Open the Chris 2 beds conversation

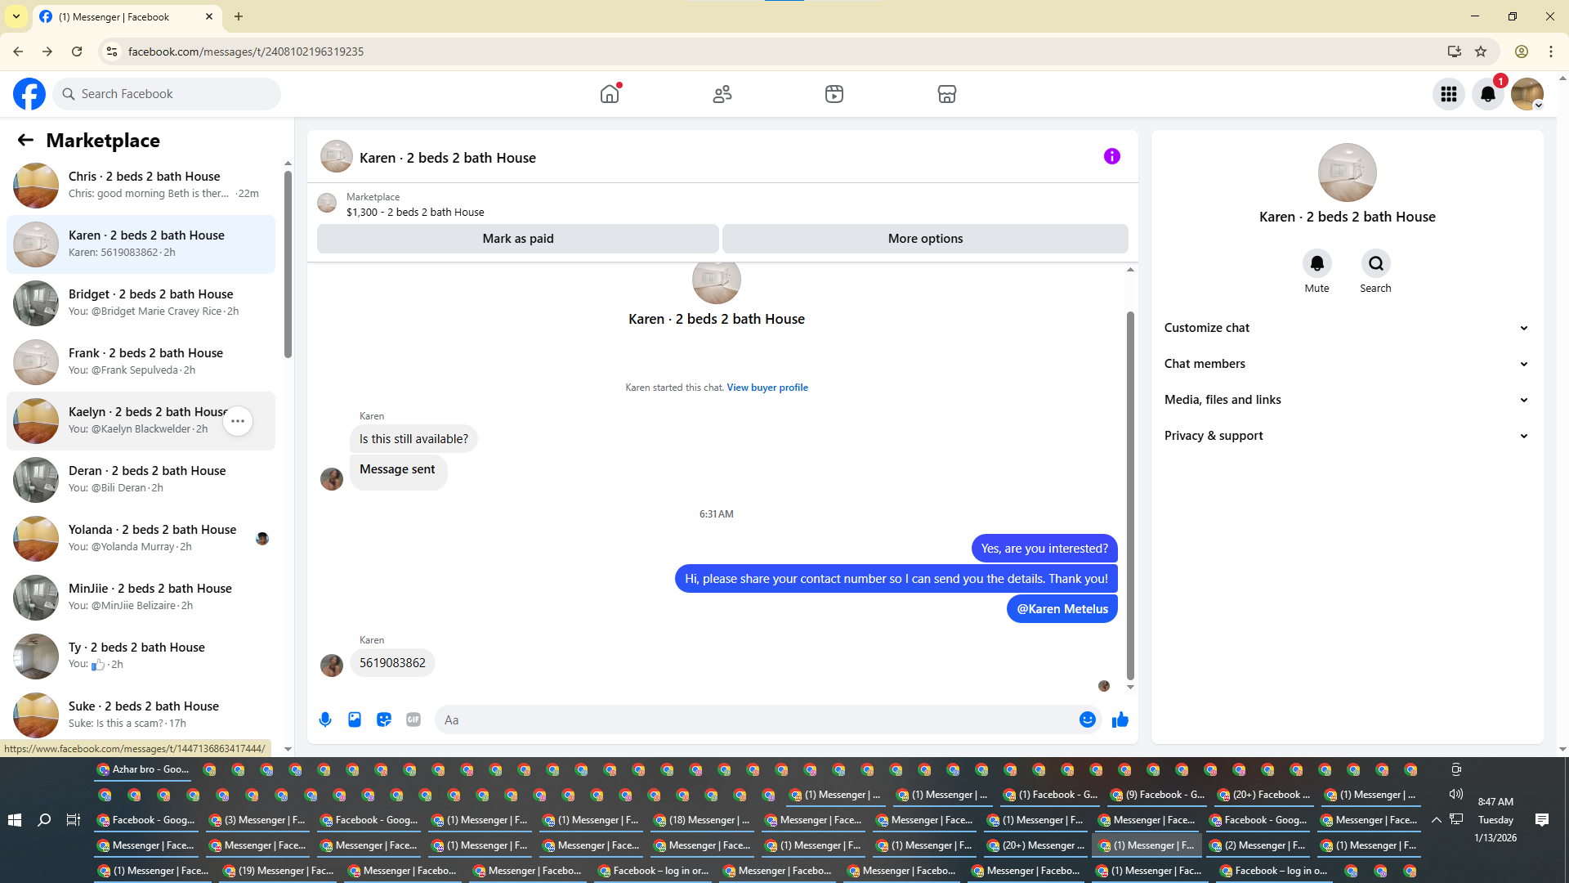tap(143, 185)
